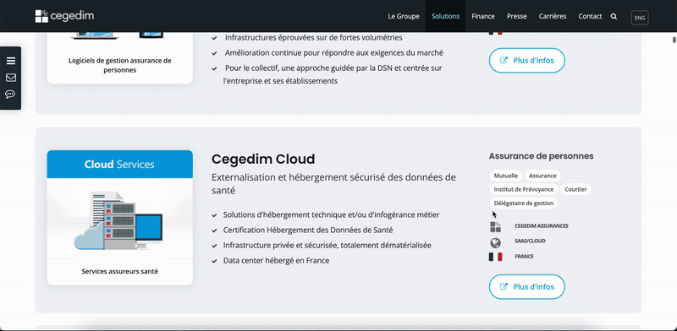Screen dimensions: 677x331
Task: Click the Cegedim Cloud heading
Action: click(263, 159)
